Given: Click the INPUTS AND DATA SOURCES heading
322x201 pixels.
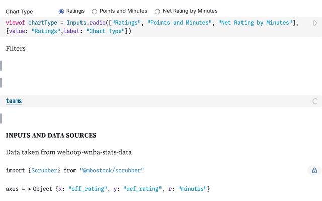Looking at the screenshot, I should coord(51,135).
